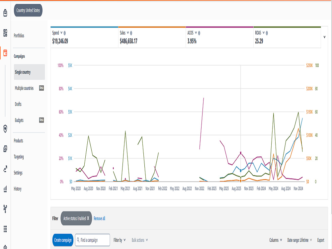The image size is (332, 249).
Task: Click the Country: United States pill
Action: (28, 10)
